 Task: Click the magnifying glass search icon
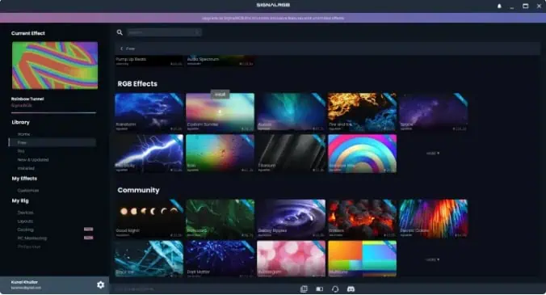[x=120, y=32]
